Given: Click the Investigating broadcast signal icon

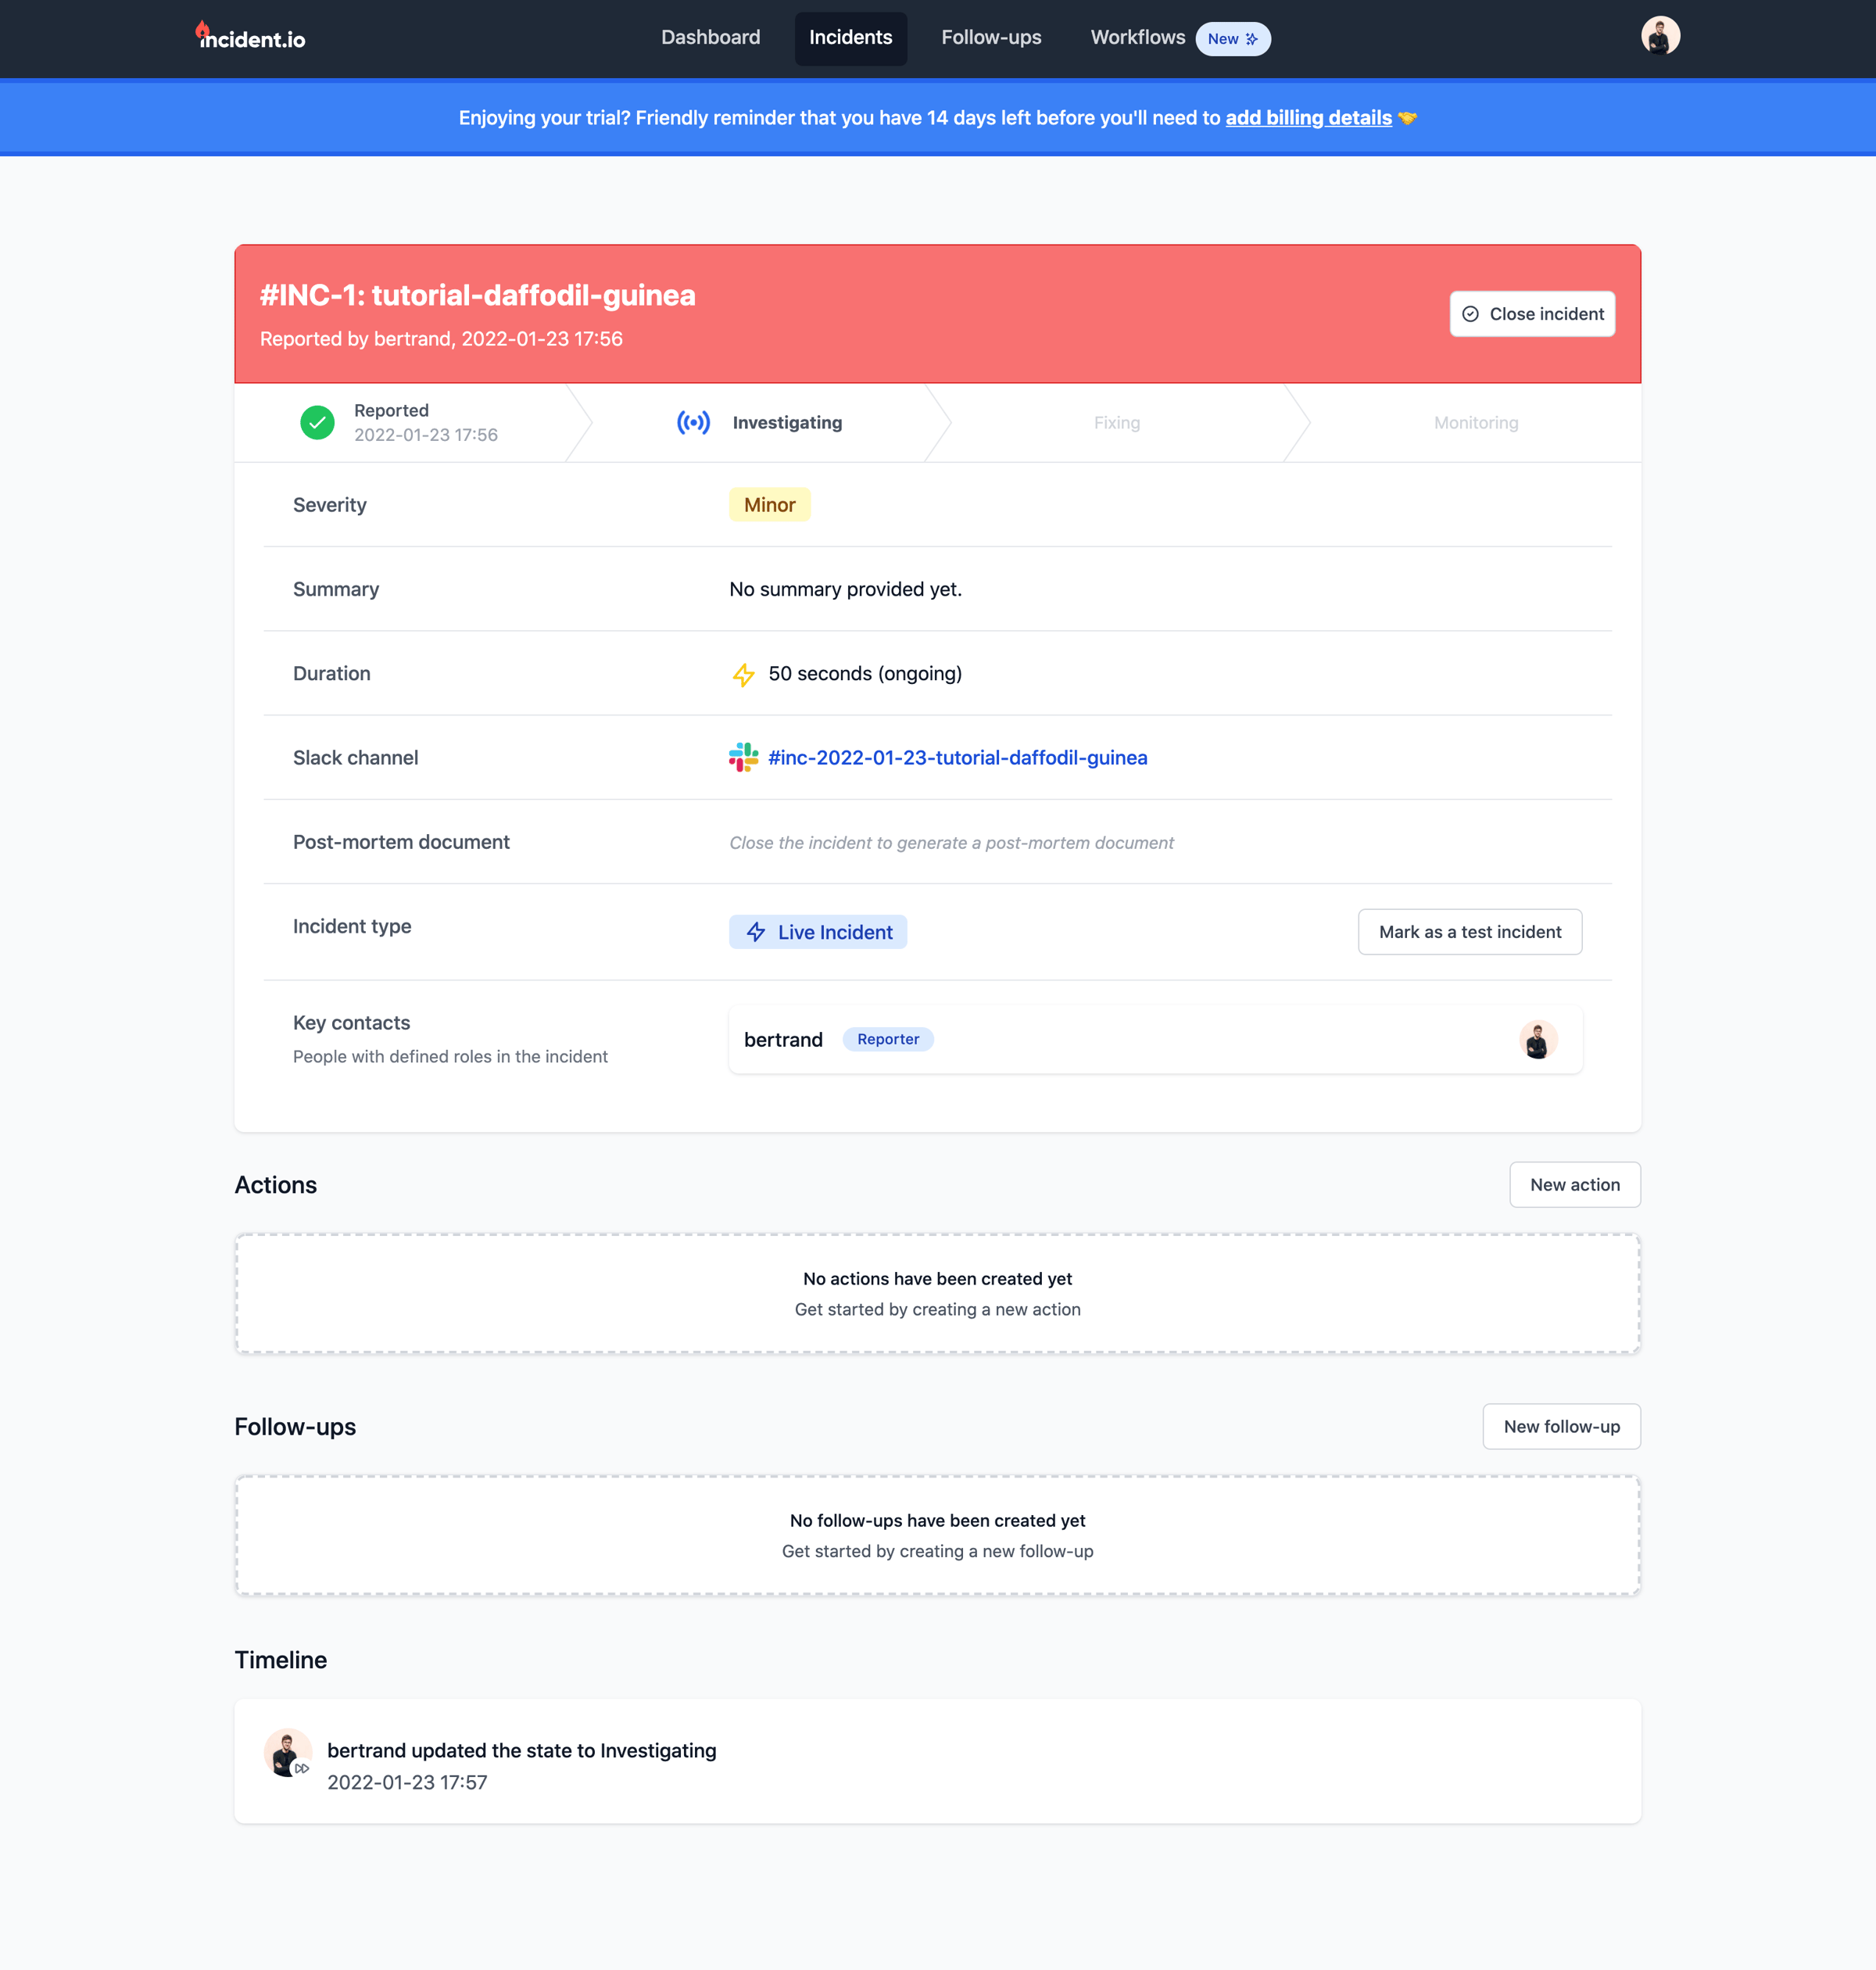Looking at the screenshot, I should [x=693, y=423].
